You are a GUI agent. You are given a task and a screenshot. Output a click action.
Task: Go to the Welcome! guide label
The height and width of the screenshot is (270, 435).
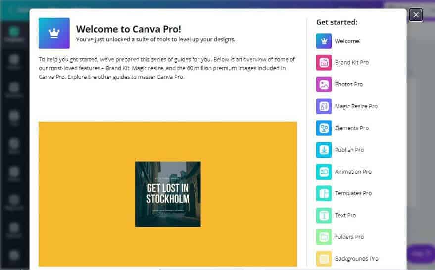pyautogui.click(x=347, y=41)
